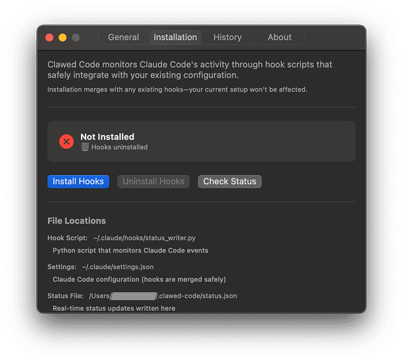Click the Real-time status updates description
403x362 pixels.
(x=114, y=308)
